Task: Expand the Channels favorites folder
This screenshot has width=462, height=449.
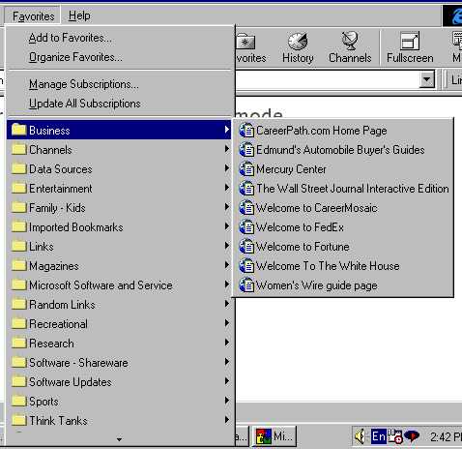Action: (119, 150)
